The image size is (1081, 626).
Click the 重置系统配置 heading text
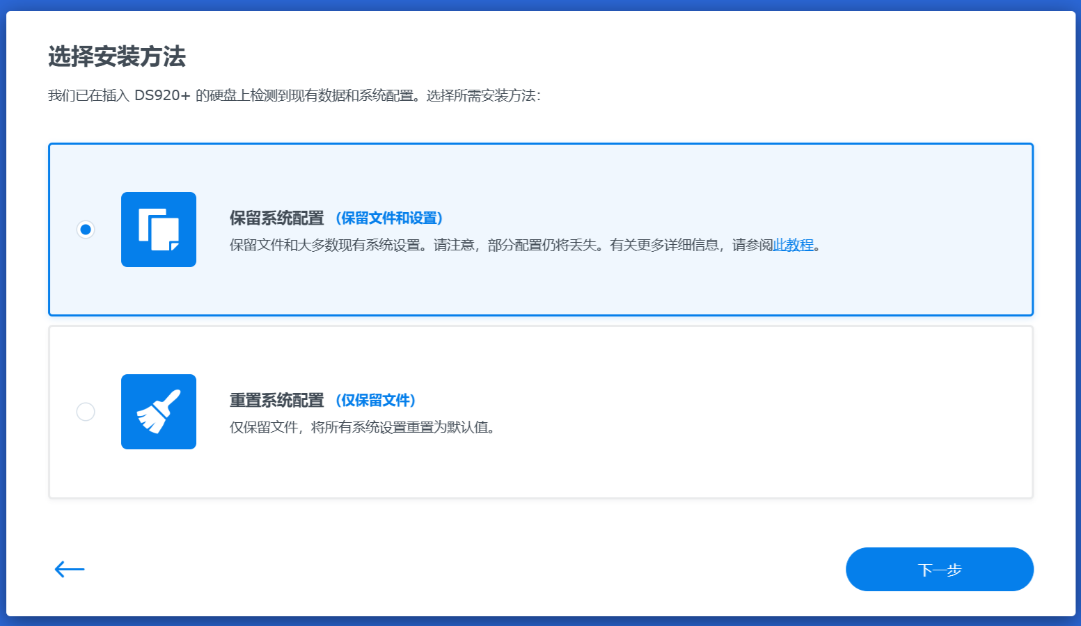(x=277, y=401)
